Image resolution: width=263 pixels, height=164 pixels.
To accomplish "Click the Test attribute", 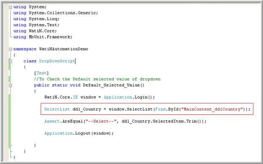I will coord(41,73).
